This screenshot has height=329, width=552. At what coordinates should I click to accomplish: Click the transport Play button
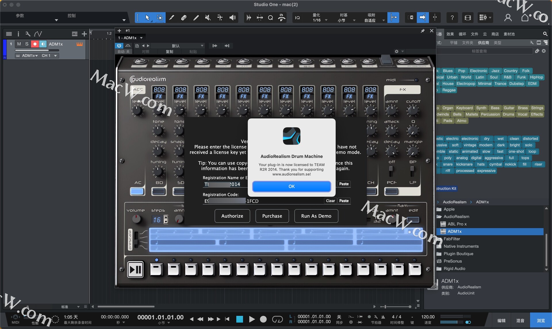[x=252, y=319]
